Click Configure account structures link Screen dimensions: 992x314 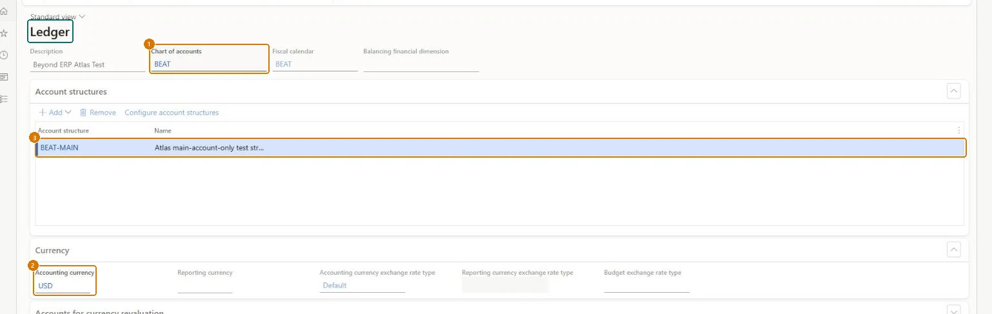tap(172, 113)
